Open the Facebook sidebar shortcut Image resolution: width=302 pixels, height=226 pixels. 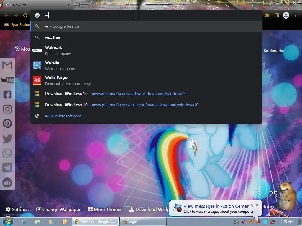pos(7,94)
